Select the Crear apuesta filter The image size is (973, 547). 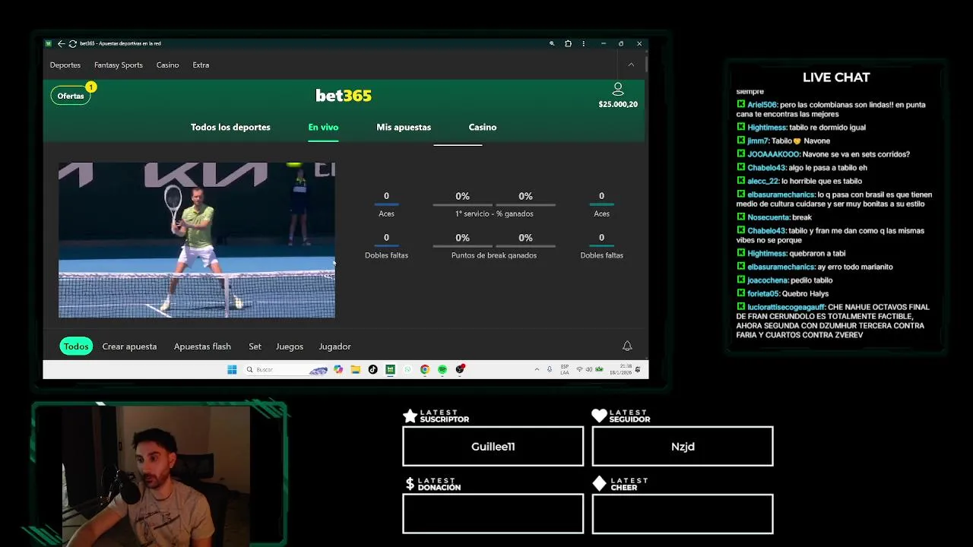(129, 346)
